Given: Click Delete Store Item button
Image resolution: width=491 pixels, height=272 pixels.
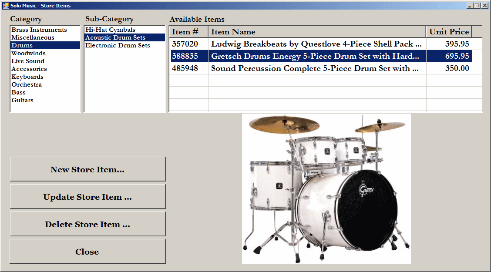Looking at the screenshot, I should [x=87, y=224].
